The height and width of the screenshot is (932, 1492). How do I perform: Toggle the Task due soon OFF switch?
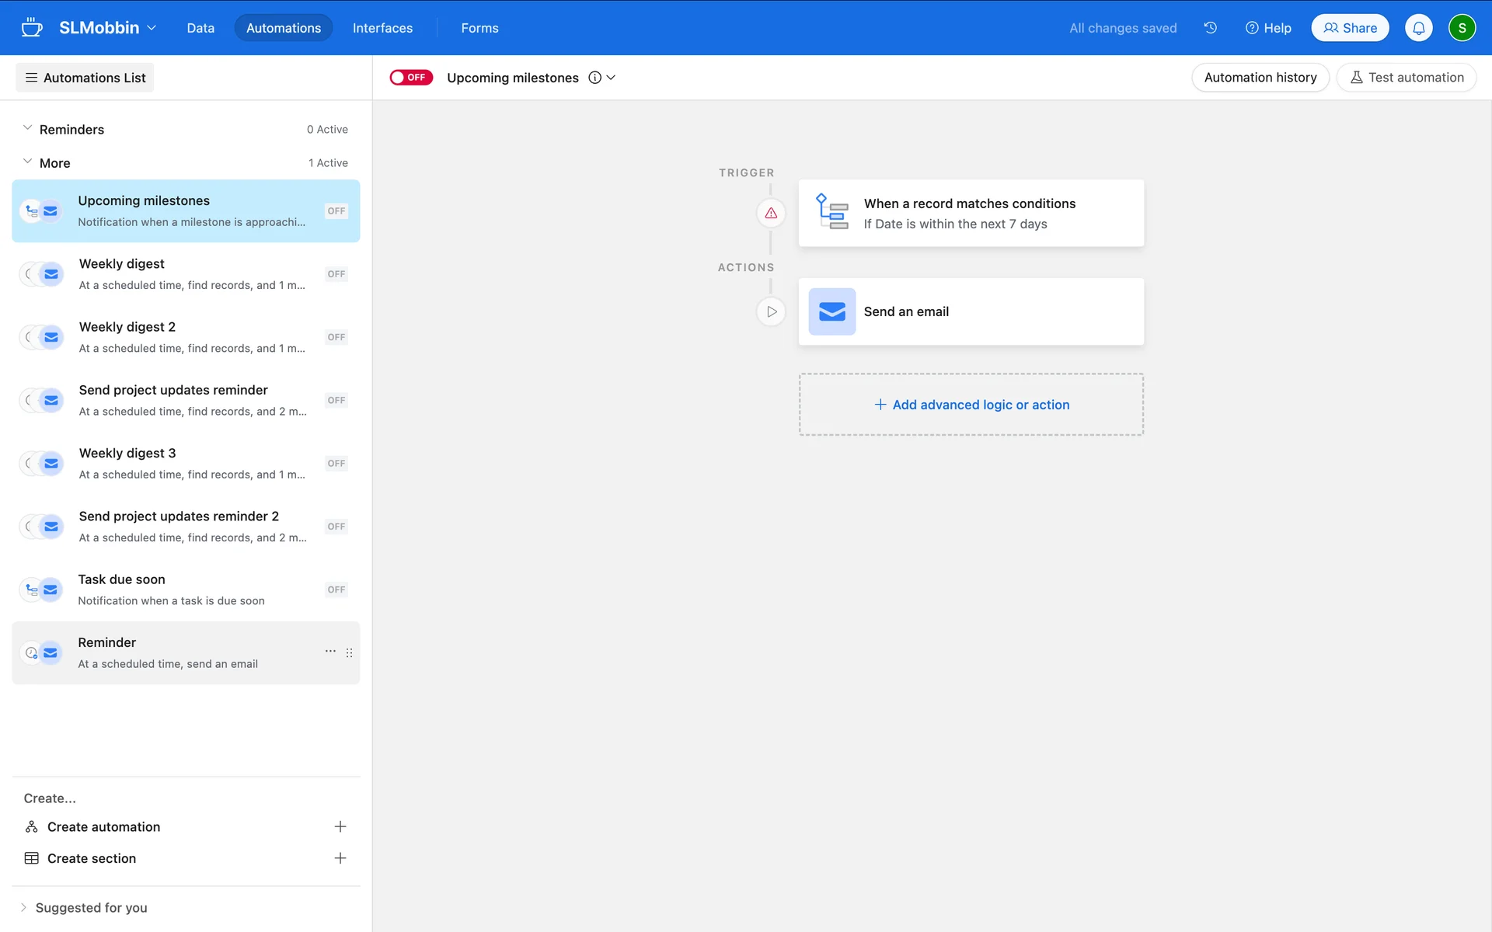click(x=336, y=589)
